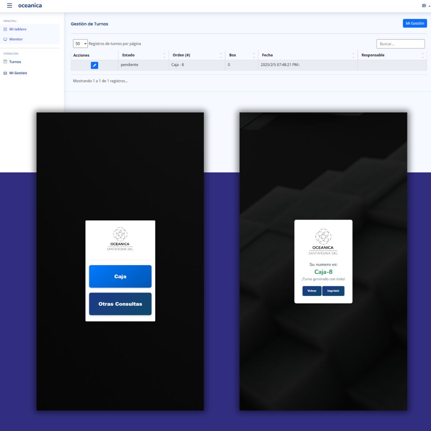The width and height of the screenshot is (431, 431).
Task: Open the top-right user menu dropdown
Action: click(x=425, y=6)
